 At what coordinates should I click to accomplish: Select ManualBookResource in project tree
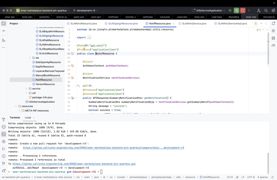(46, 75)
